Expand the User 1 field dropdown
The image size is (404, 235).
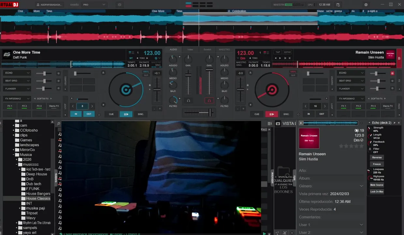tap(361, 225)
